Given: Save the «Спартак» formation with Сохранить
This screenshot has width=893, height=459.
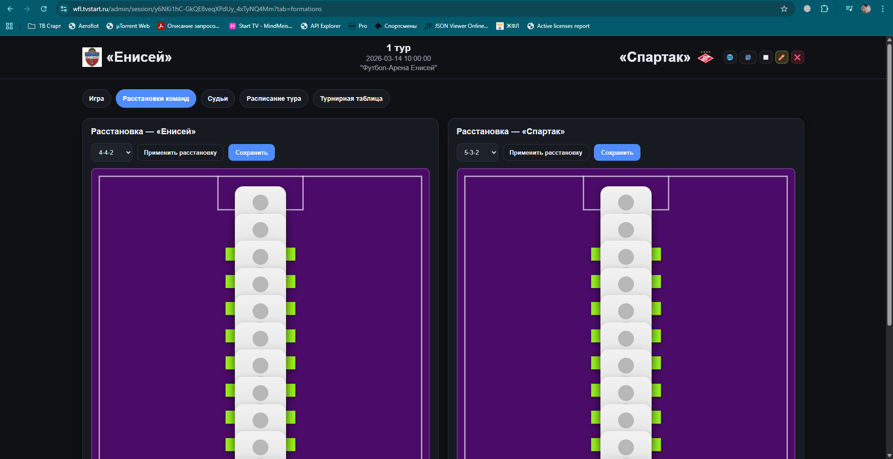Looking at the screenshot, I should click(x=617, y=152).
